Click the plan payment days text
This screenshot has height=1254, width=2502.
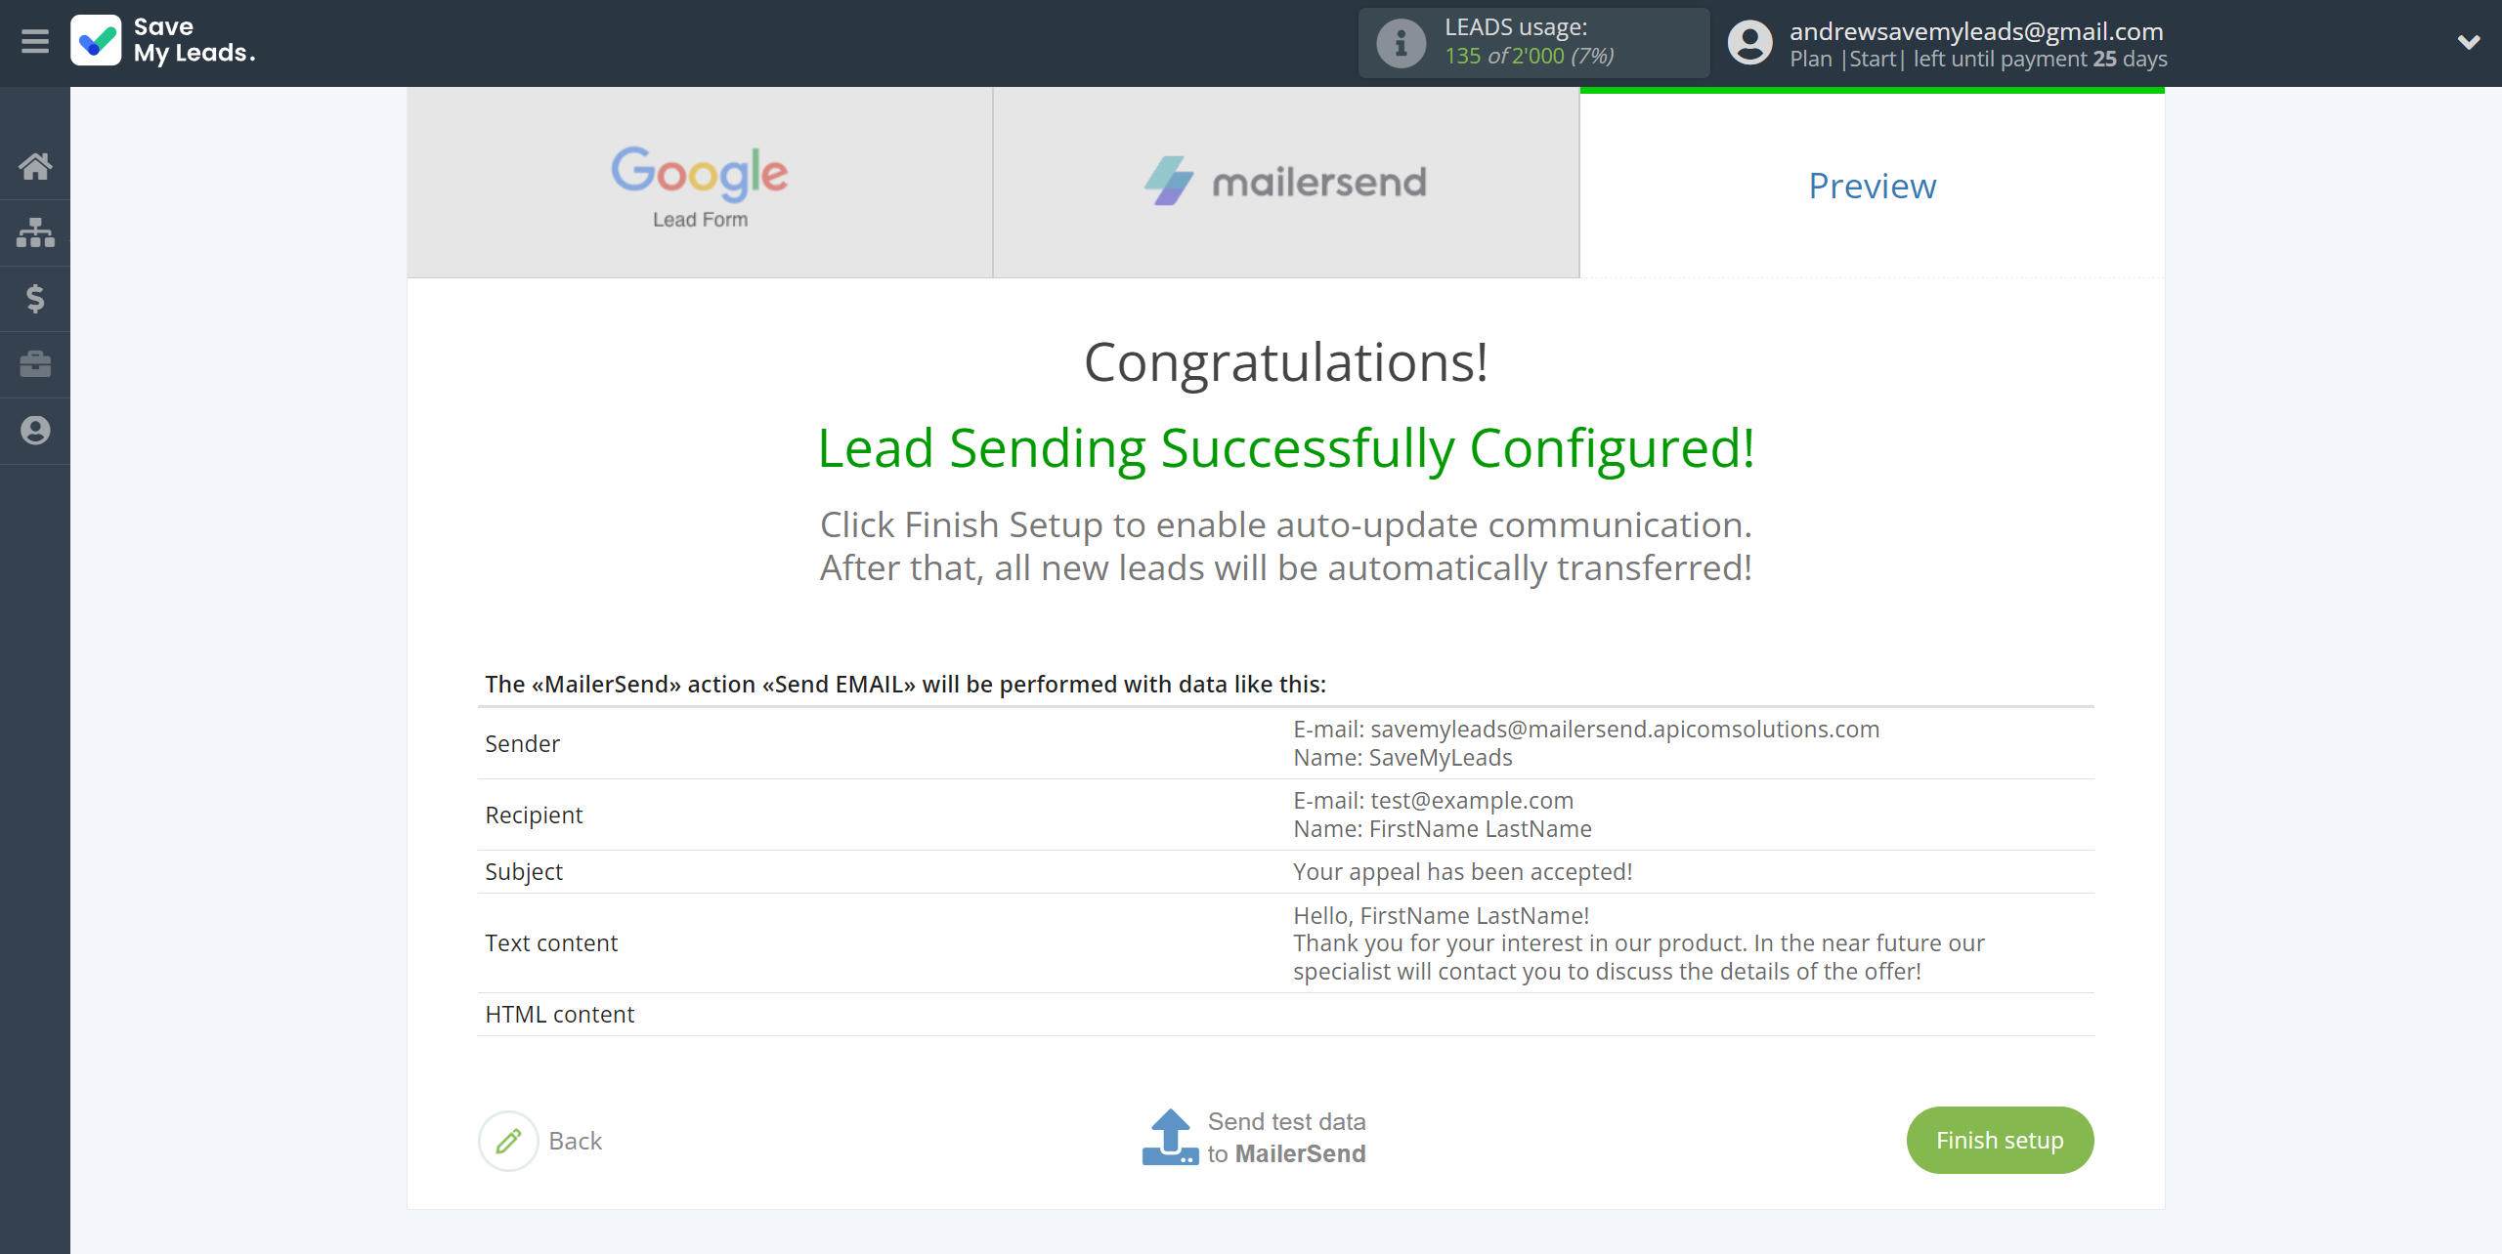point(1978,59)
